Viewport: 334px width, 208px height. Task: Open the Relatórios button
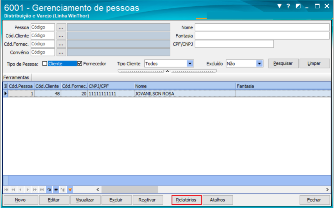coord(187,200)
